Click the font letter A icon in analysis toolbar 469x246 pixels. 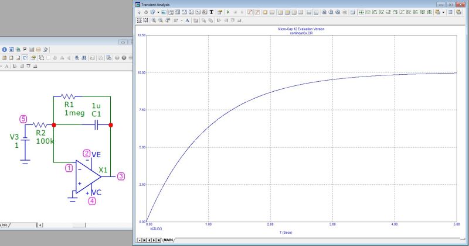[187, 20]
